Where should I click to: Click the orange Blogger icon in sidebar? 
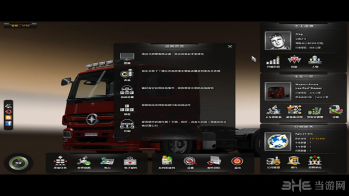[x=8, y=117]
